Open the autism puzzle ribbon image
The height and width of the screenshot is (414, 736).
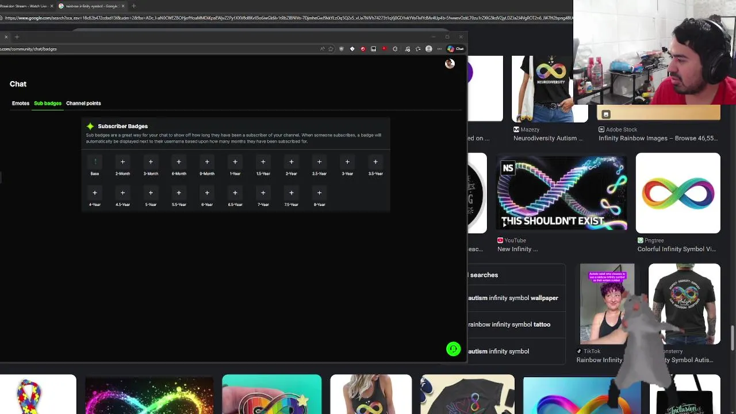click(38, 394)
